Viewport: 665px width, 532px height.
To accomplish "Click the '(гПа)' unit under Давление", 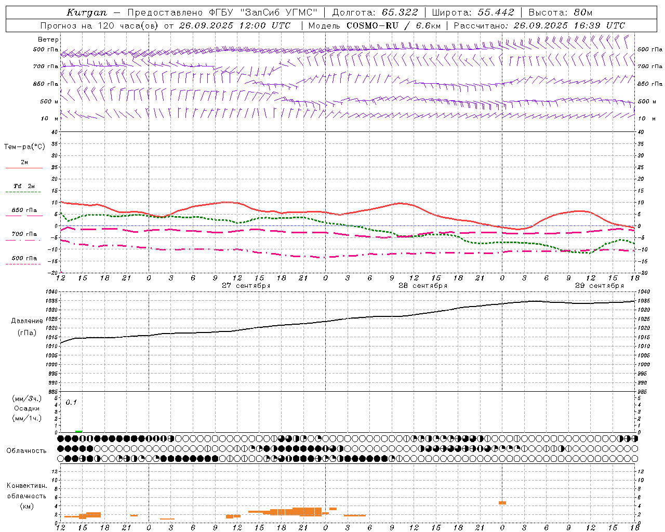I will pyautogui.click(x=27, y=333).
